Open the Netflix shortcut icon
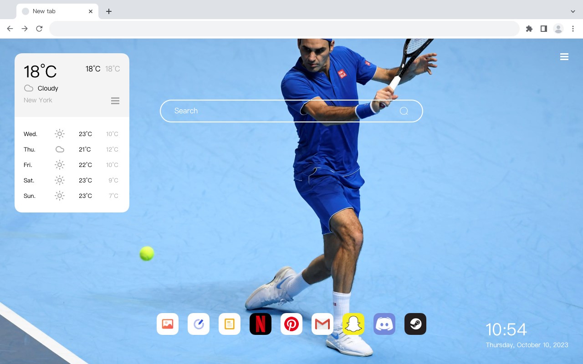 261,324
